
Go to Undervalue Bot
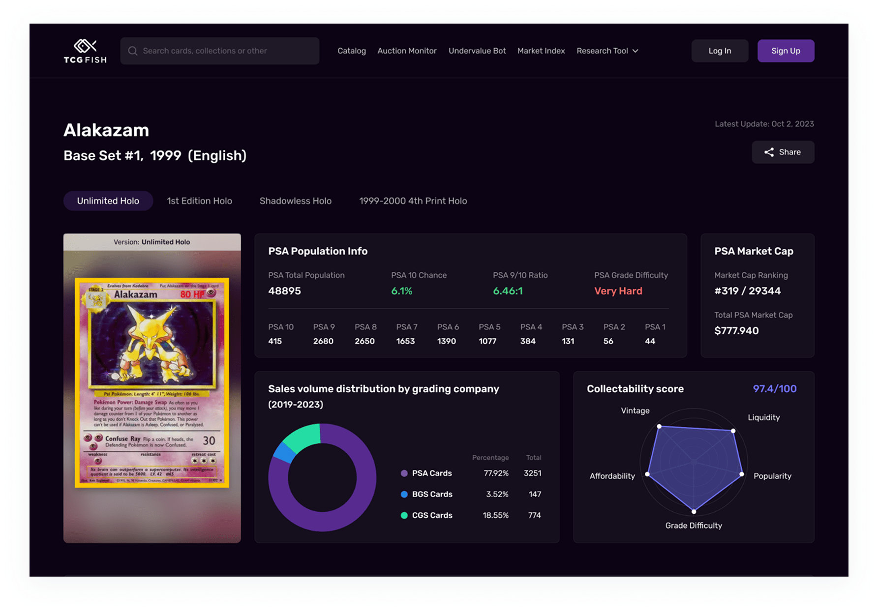[477, 51]
